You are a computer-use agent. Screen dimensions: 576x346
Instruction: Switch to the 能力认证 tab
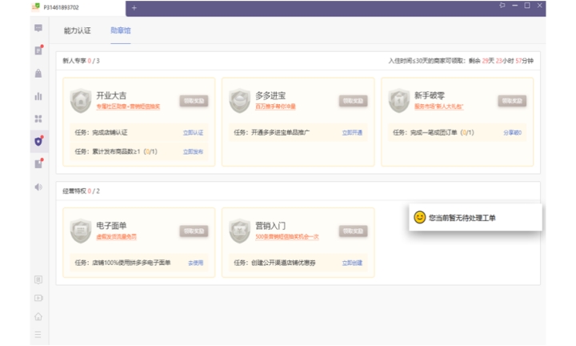pos(77,30)
